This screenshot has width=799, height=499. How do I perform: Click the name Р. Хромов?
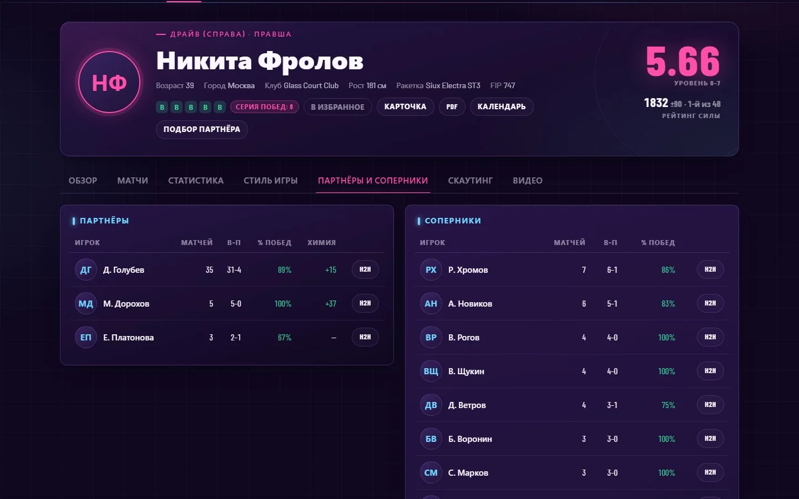pos(468,270)
